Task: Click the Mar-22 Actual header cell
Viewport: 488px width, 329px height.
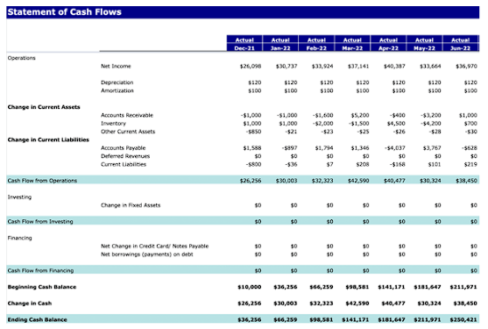Action: pyautogui.click(x=352, y=39)
